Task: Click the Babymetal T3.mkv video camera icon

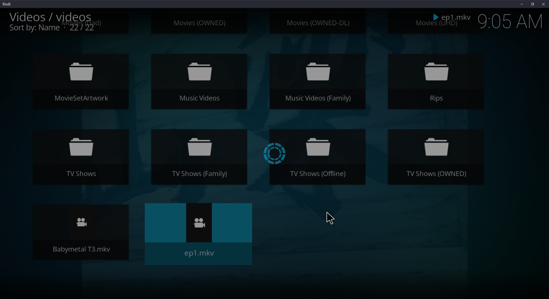Action: click(81, 223)
